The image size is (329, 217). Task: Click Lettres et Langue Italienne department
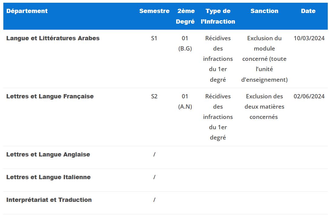[49, 177]
